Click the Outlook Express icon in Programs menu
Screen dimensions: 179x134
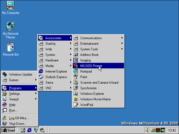pyautogui.click(x=41, y=77)
